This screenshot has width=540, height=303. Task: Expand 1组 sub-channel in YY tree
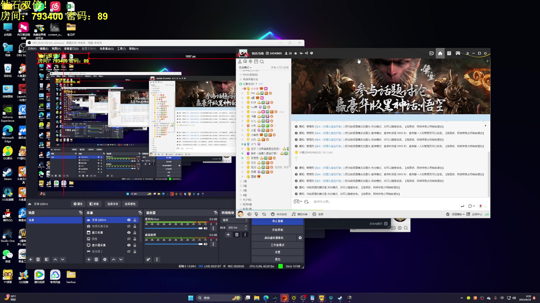[x=241, y=182]
